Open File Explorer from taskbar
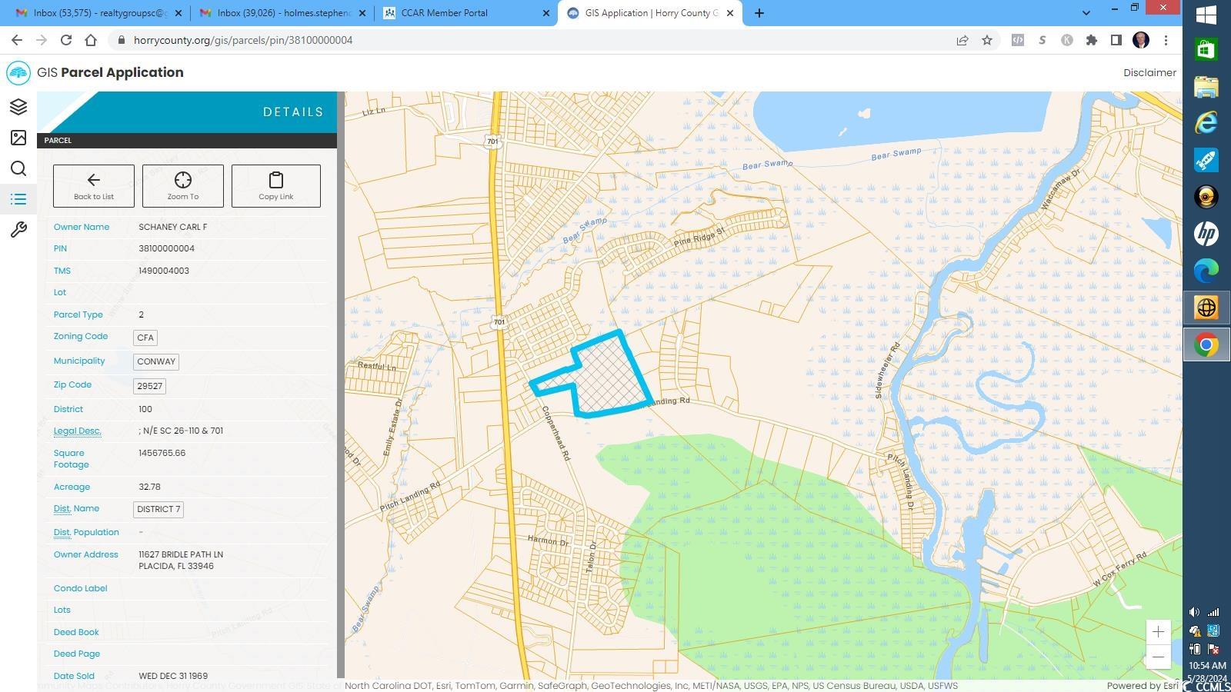The height and width of the screenshot is (692, 1231). 1206,86
